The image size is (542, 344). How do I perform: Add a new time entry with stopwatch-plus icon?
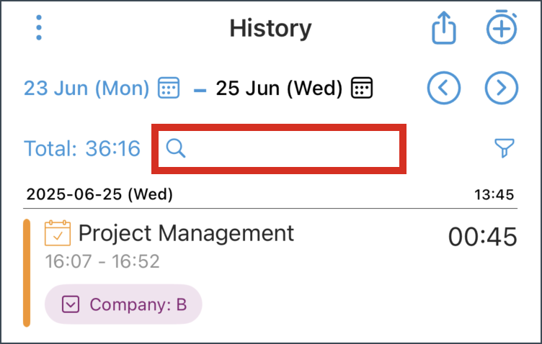tap(502, 27)
